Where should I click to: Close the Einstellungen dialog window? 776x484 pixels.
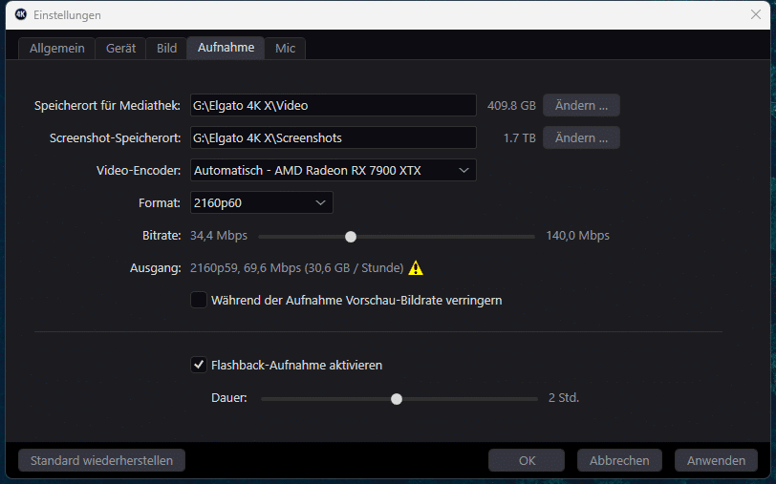click(x=755, y=14)
